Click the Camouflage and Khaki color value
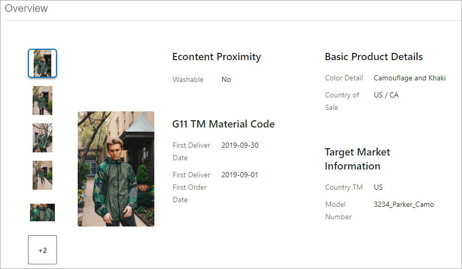 pyautogui.click(x=410, y=78)
